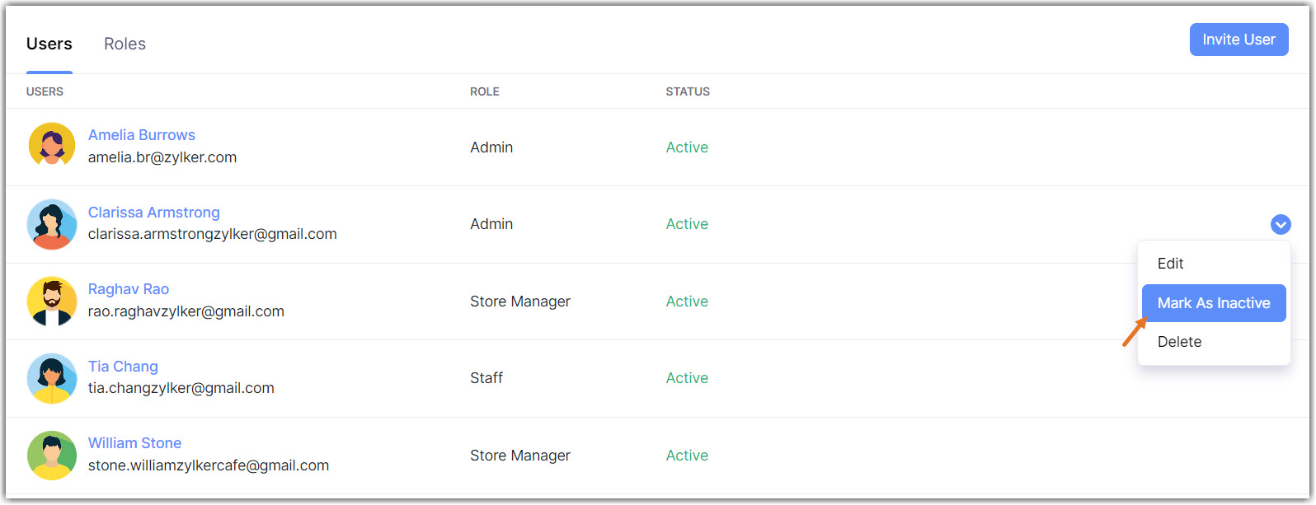1316x505 pixels.
Task: Open the Users tab
Action: click(x=49, y=44)
